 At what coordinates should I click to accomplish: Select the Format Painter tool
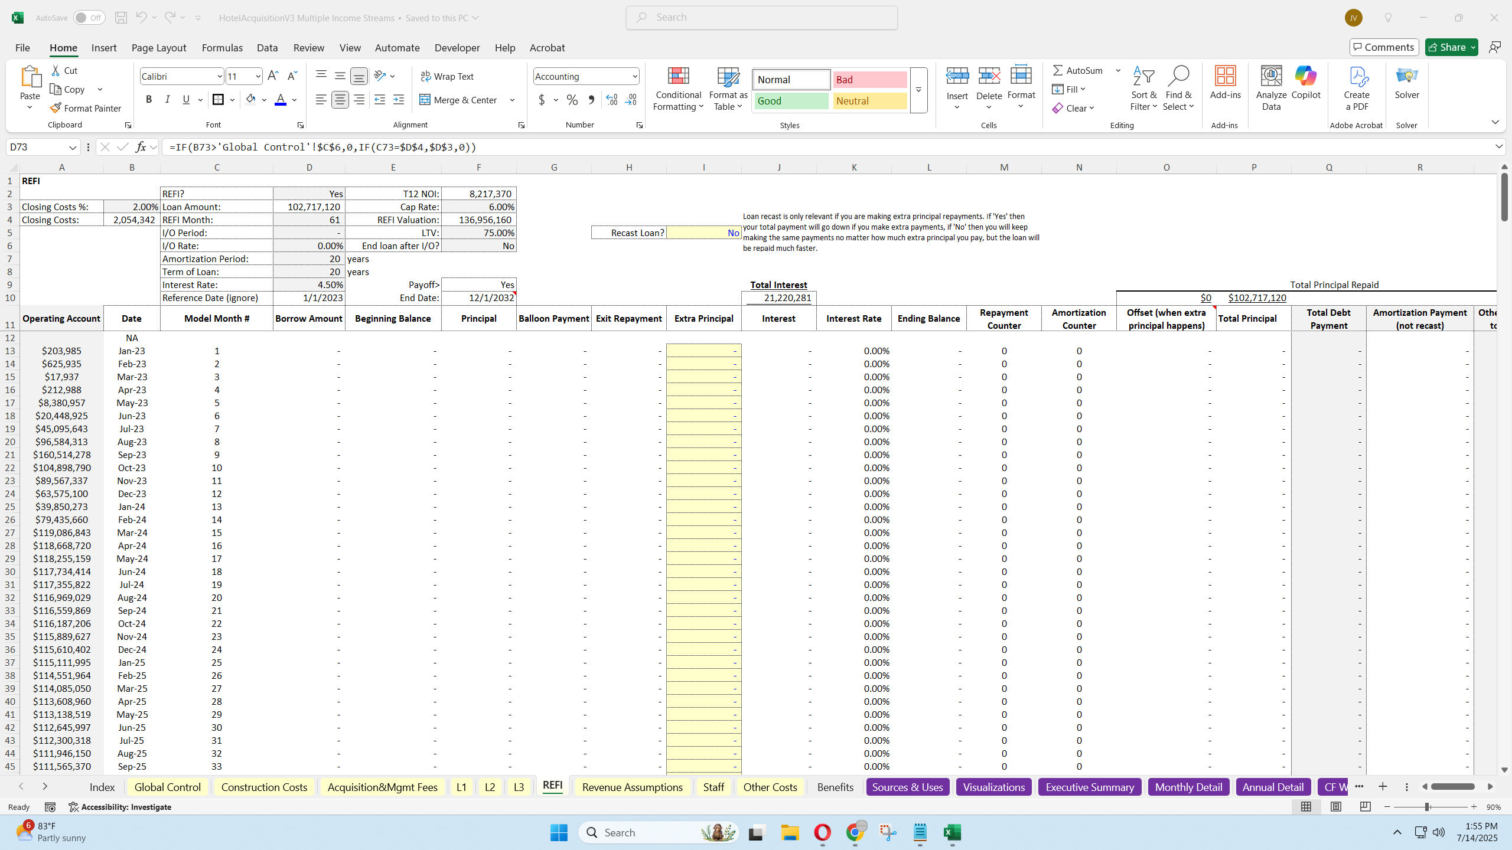pos(85,107)
